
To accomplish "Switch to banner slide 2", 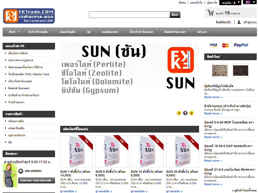I will click(x=185, y=113).
